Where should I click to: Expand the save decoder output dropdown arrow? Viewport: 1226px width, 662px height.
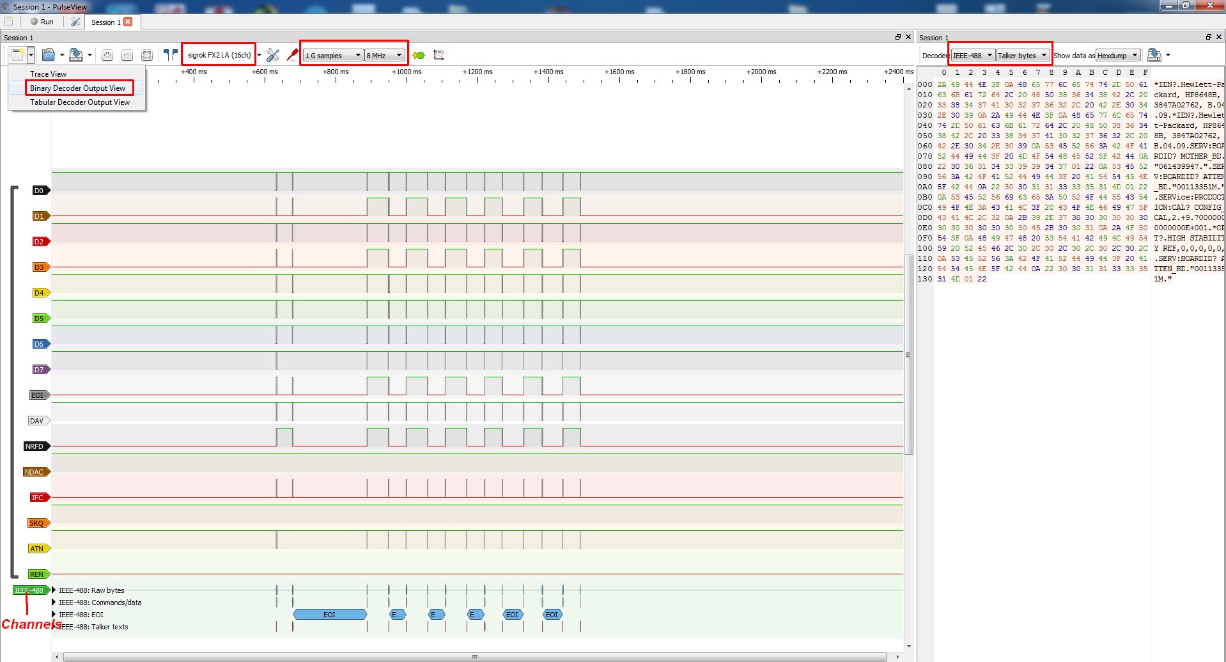(1168, 55)
